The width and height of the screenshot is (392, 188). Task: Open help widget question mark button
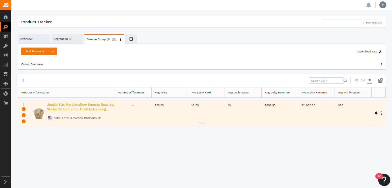384,180
